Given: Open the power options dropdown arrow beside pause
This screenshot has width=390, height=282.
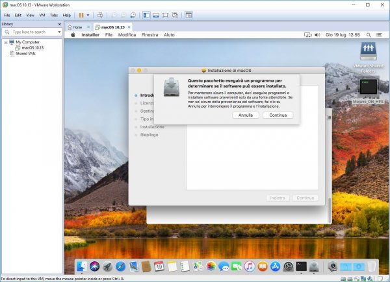Looking at the screenshot, I should click(x=88, y=15).
